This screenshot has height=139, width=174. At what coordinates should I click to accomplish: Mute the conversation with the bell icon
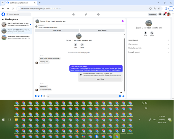coord(145,33)
